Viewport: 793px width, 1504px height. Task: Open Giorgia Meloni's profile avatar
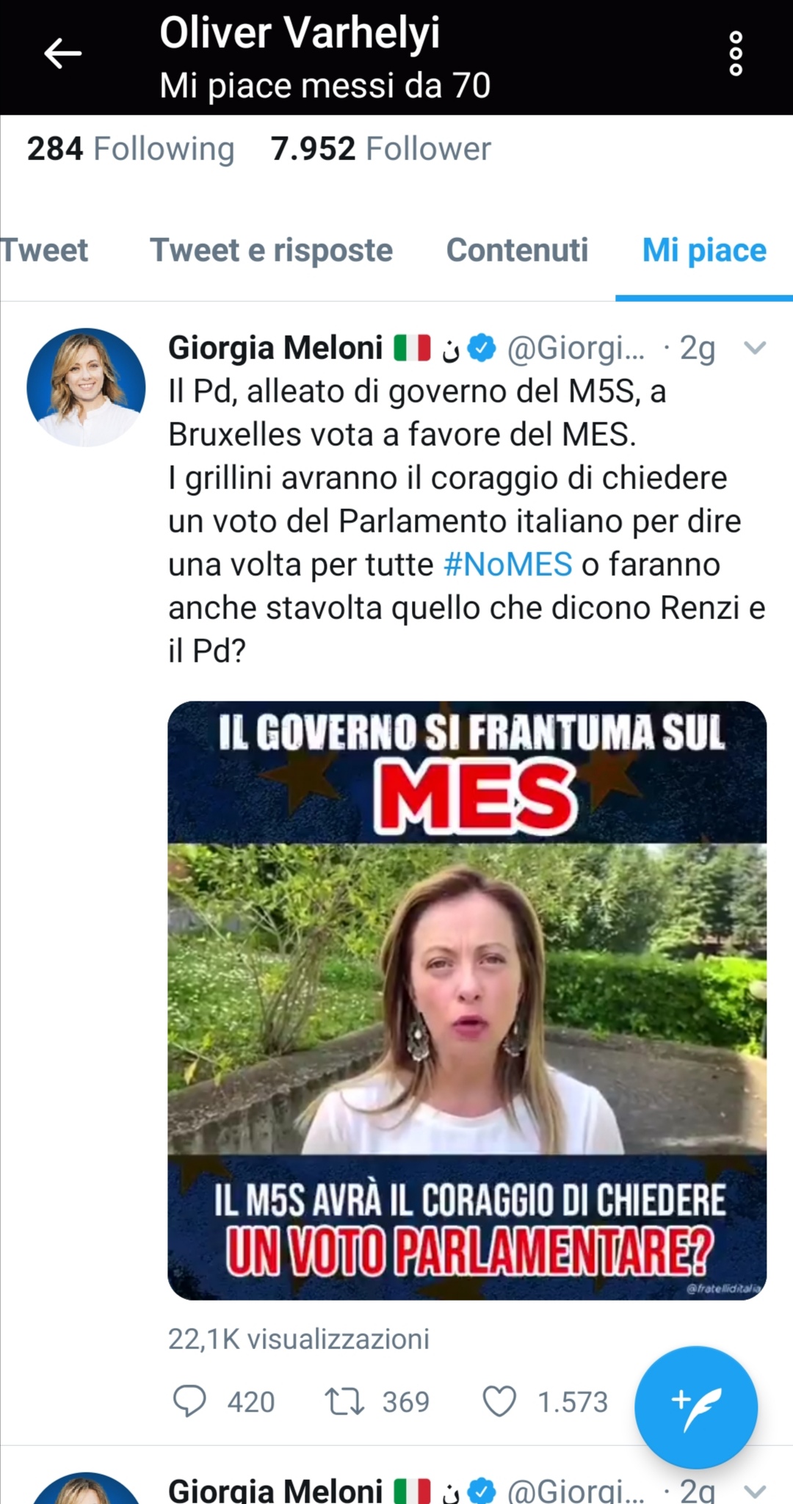tap(87, 387)
